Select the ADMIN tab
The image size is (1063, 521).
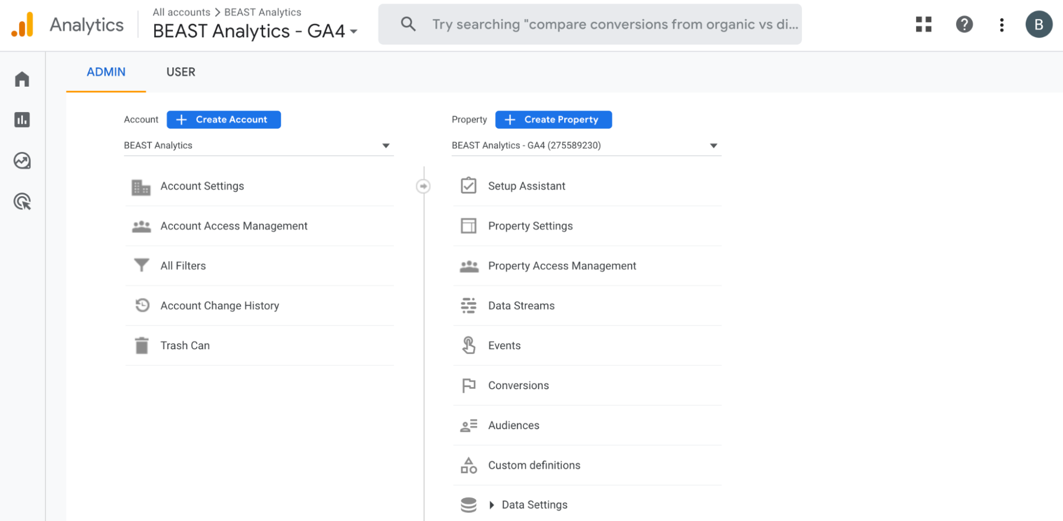point(106,72)
